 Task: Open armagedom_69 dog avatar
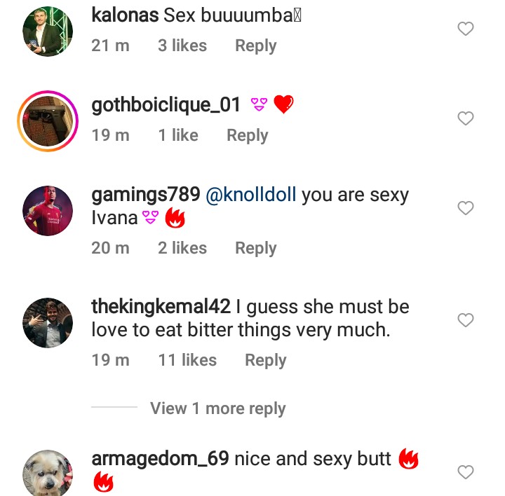(48, 473)
